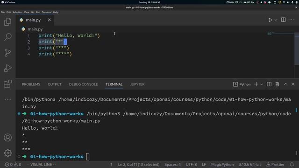Change indentation via Spaces: 4
Screen dimensions: 299x168
(x=172, y=165)
